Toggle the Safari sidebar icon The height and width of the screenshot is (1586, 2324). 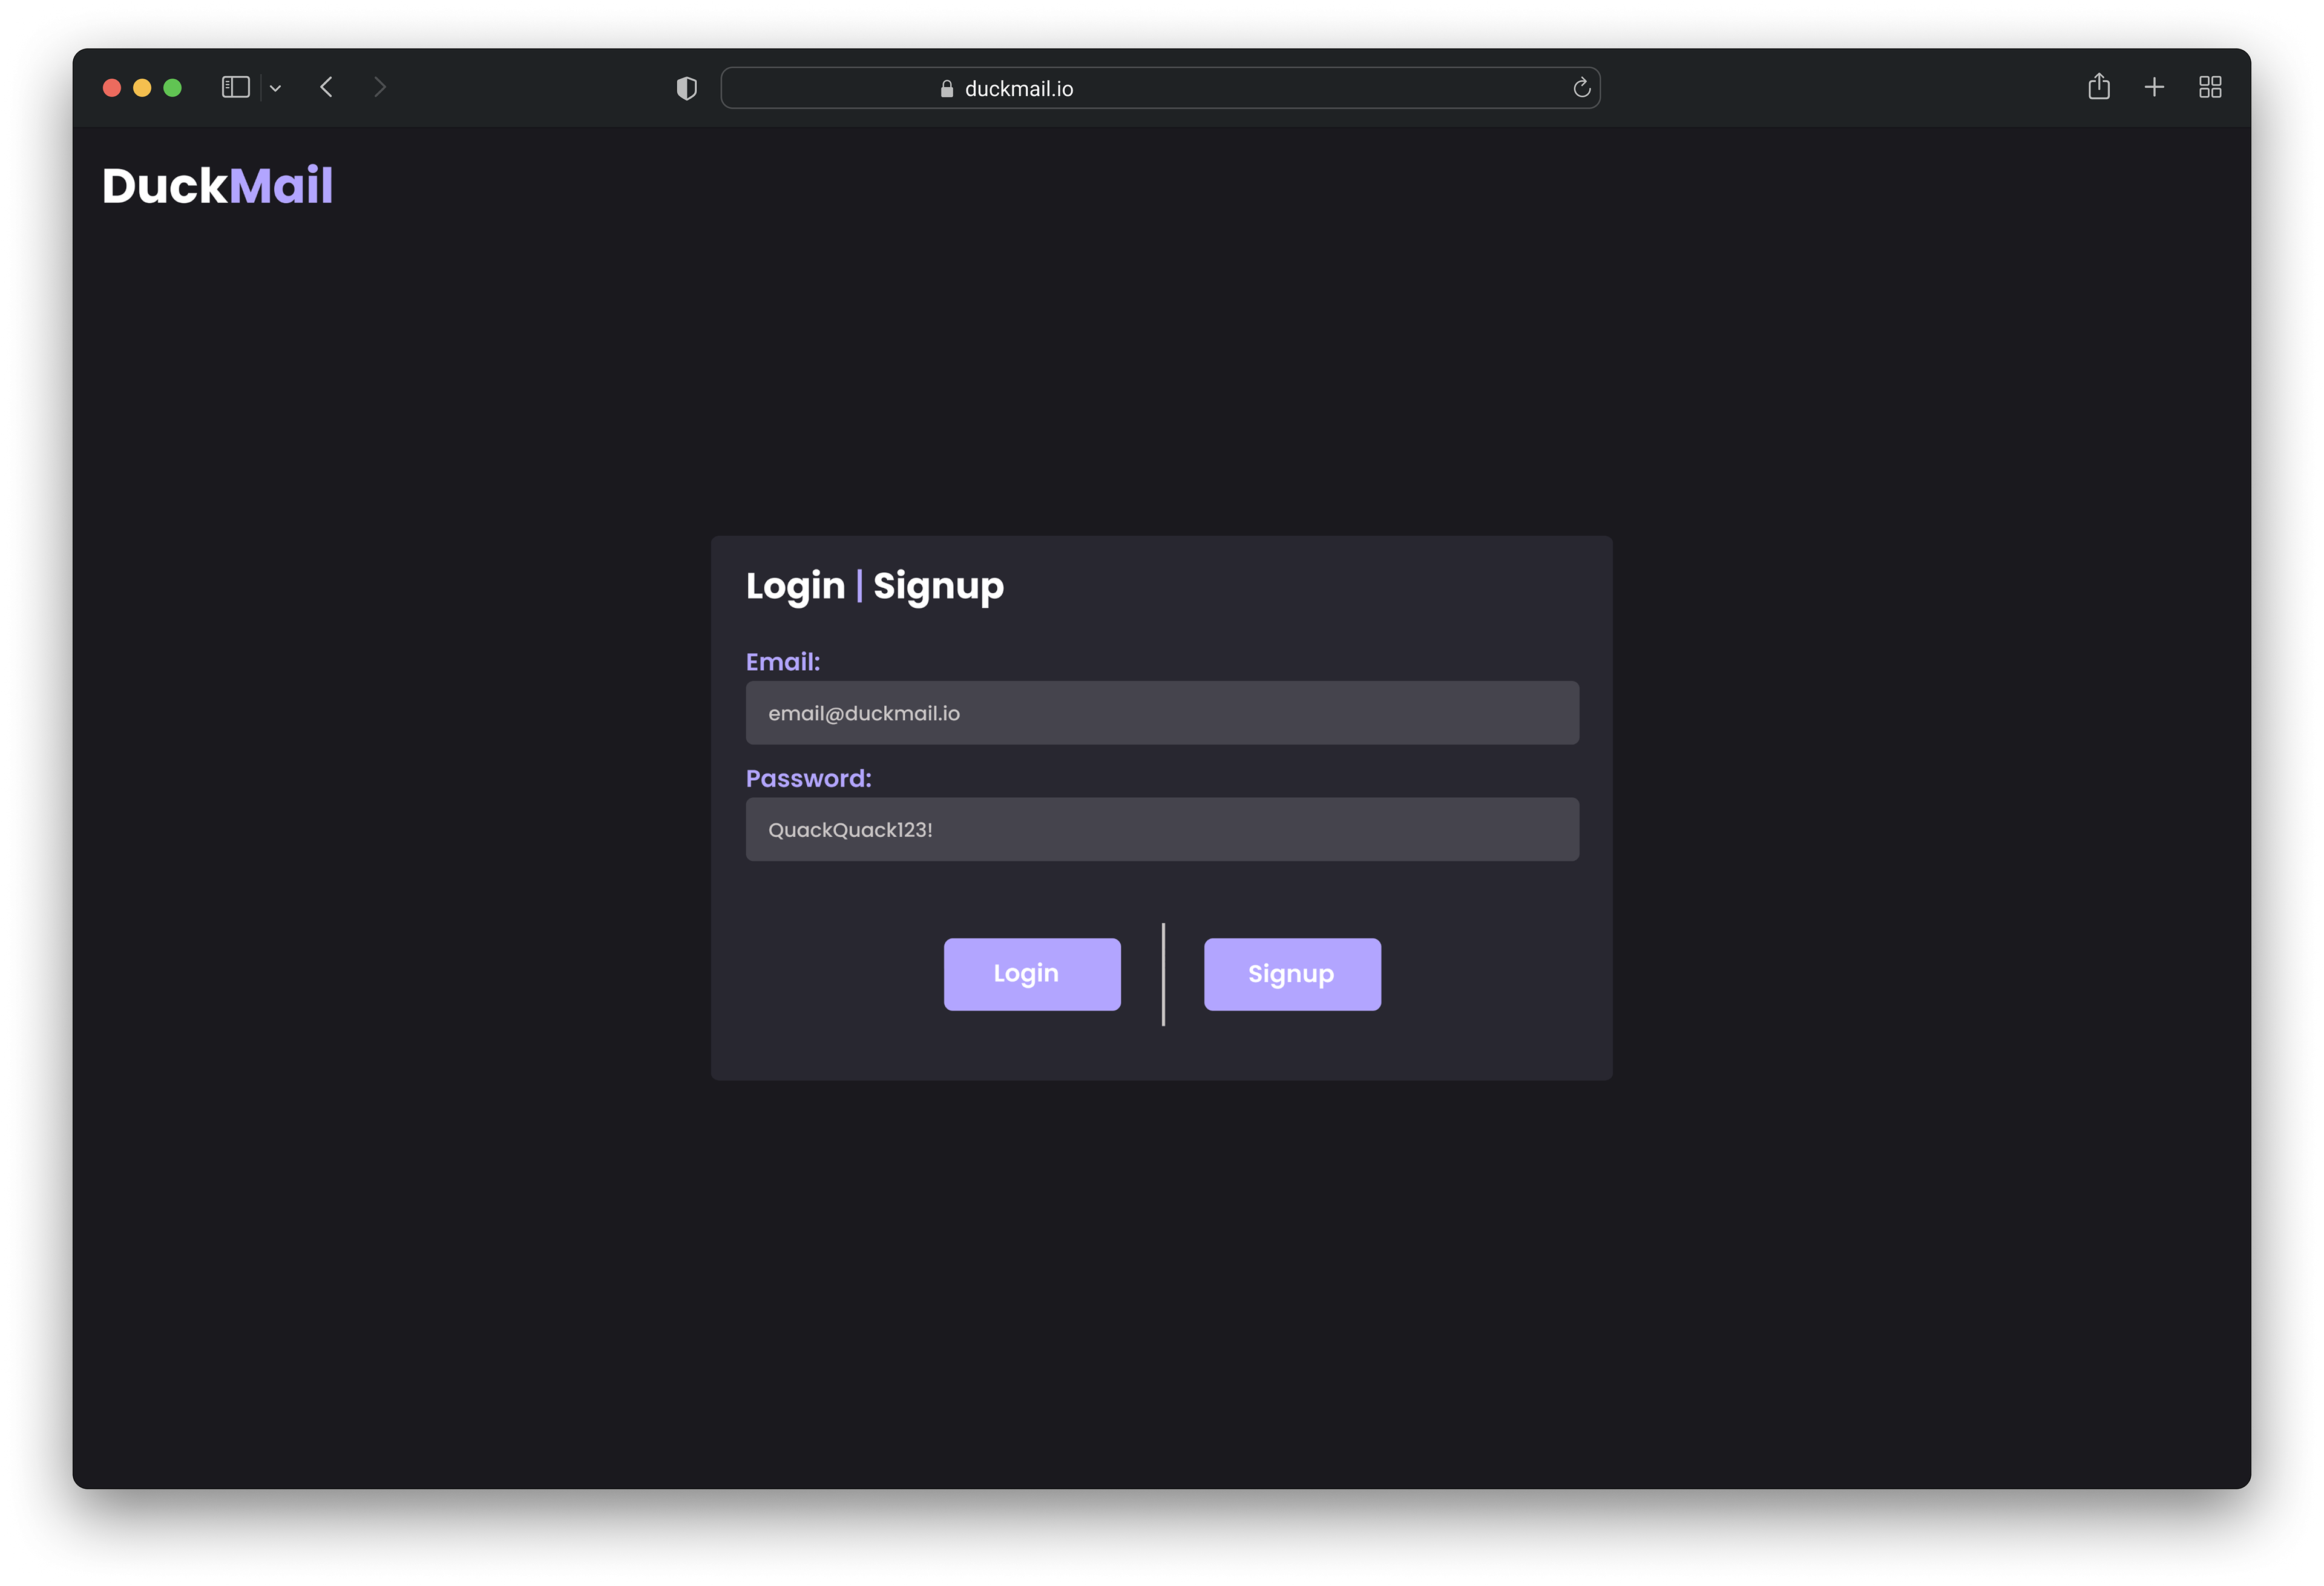[x=235, y=88]
